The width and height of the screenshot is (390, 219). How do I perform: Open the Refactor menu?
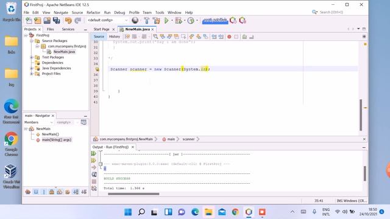tap(93, 12)
